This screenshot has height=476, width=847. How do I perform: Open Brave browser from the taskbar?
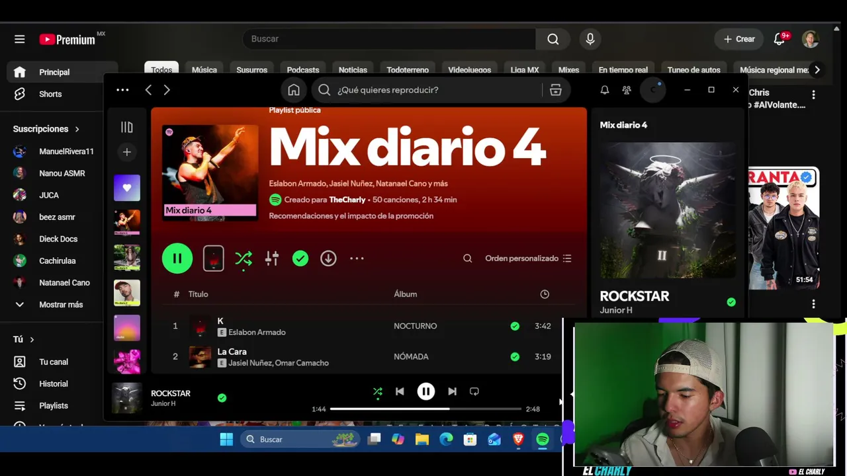[x=518, y=439]
